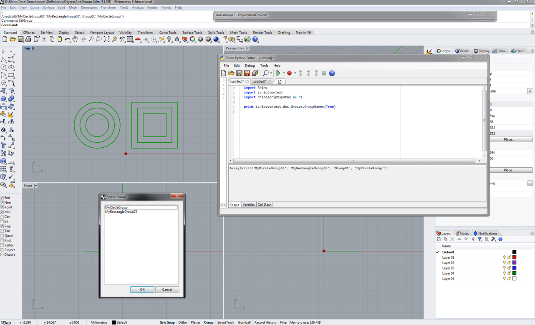Select the Zoom Extents toolbar icon
Image resolution: width=535 pixels, height=325 pixels.
pos(106,39)
